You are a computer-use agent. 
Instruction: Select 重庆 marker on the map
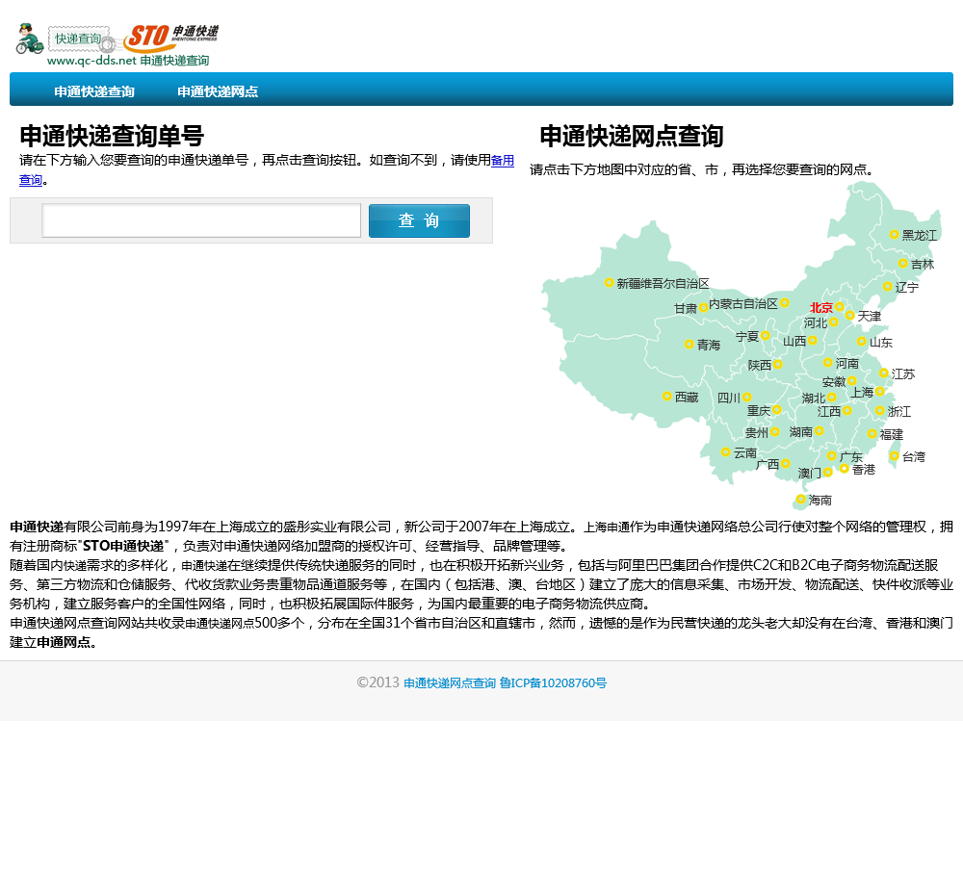click(776, 409)
